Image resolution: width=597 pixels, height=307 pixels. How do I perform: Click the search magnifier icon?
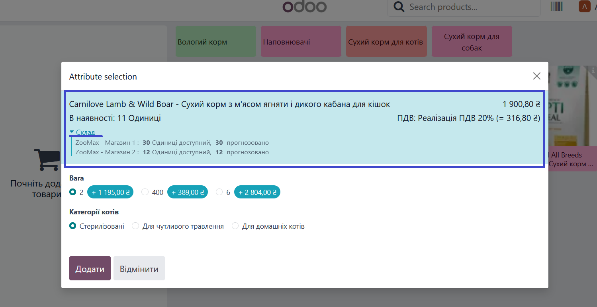(x=399, y=6)
